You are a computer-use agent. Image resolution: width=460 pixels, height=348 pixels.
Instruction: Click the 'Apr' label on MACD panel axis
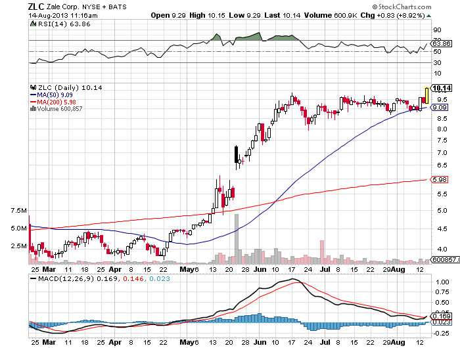pos(115,342)
